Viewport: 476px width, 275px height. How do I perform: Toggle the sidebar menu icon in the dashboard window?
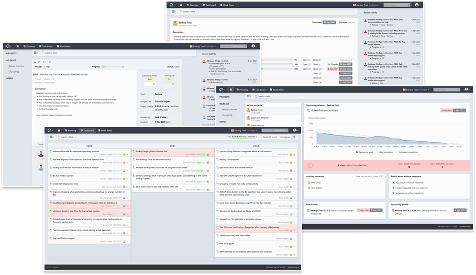click(x=249, y=96)
